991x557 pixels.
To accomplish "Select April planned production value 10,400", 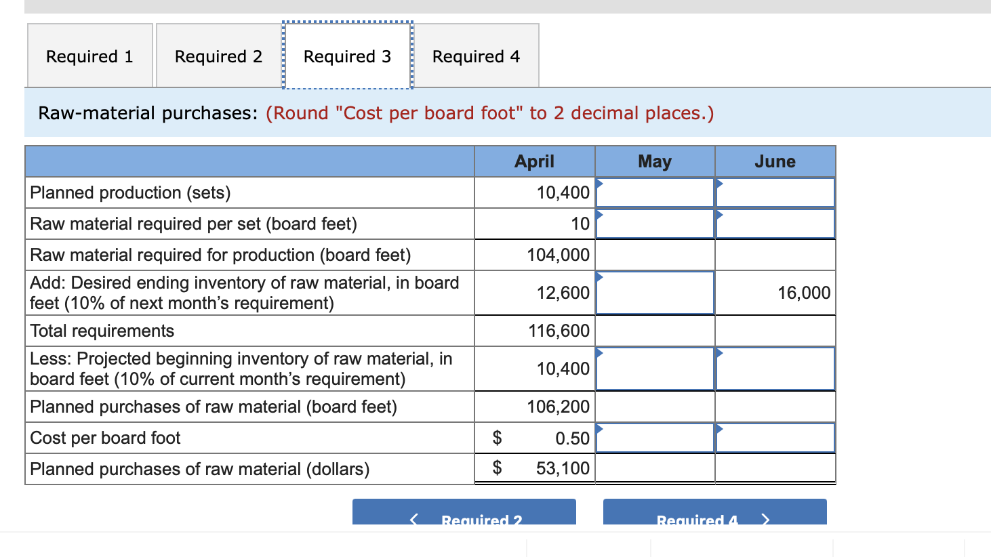I will (563, 192).
